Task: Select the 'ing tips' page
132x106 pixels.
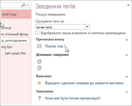Action: point(7,47)
